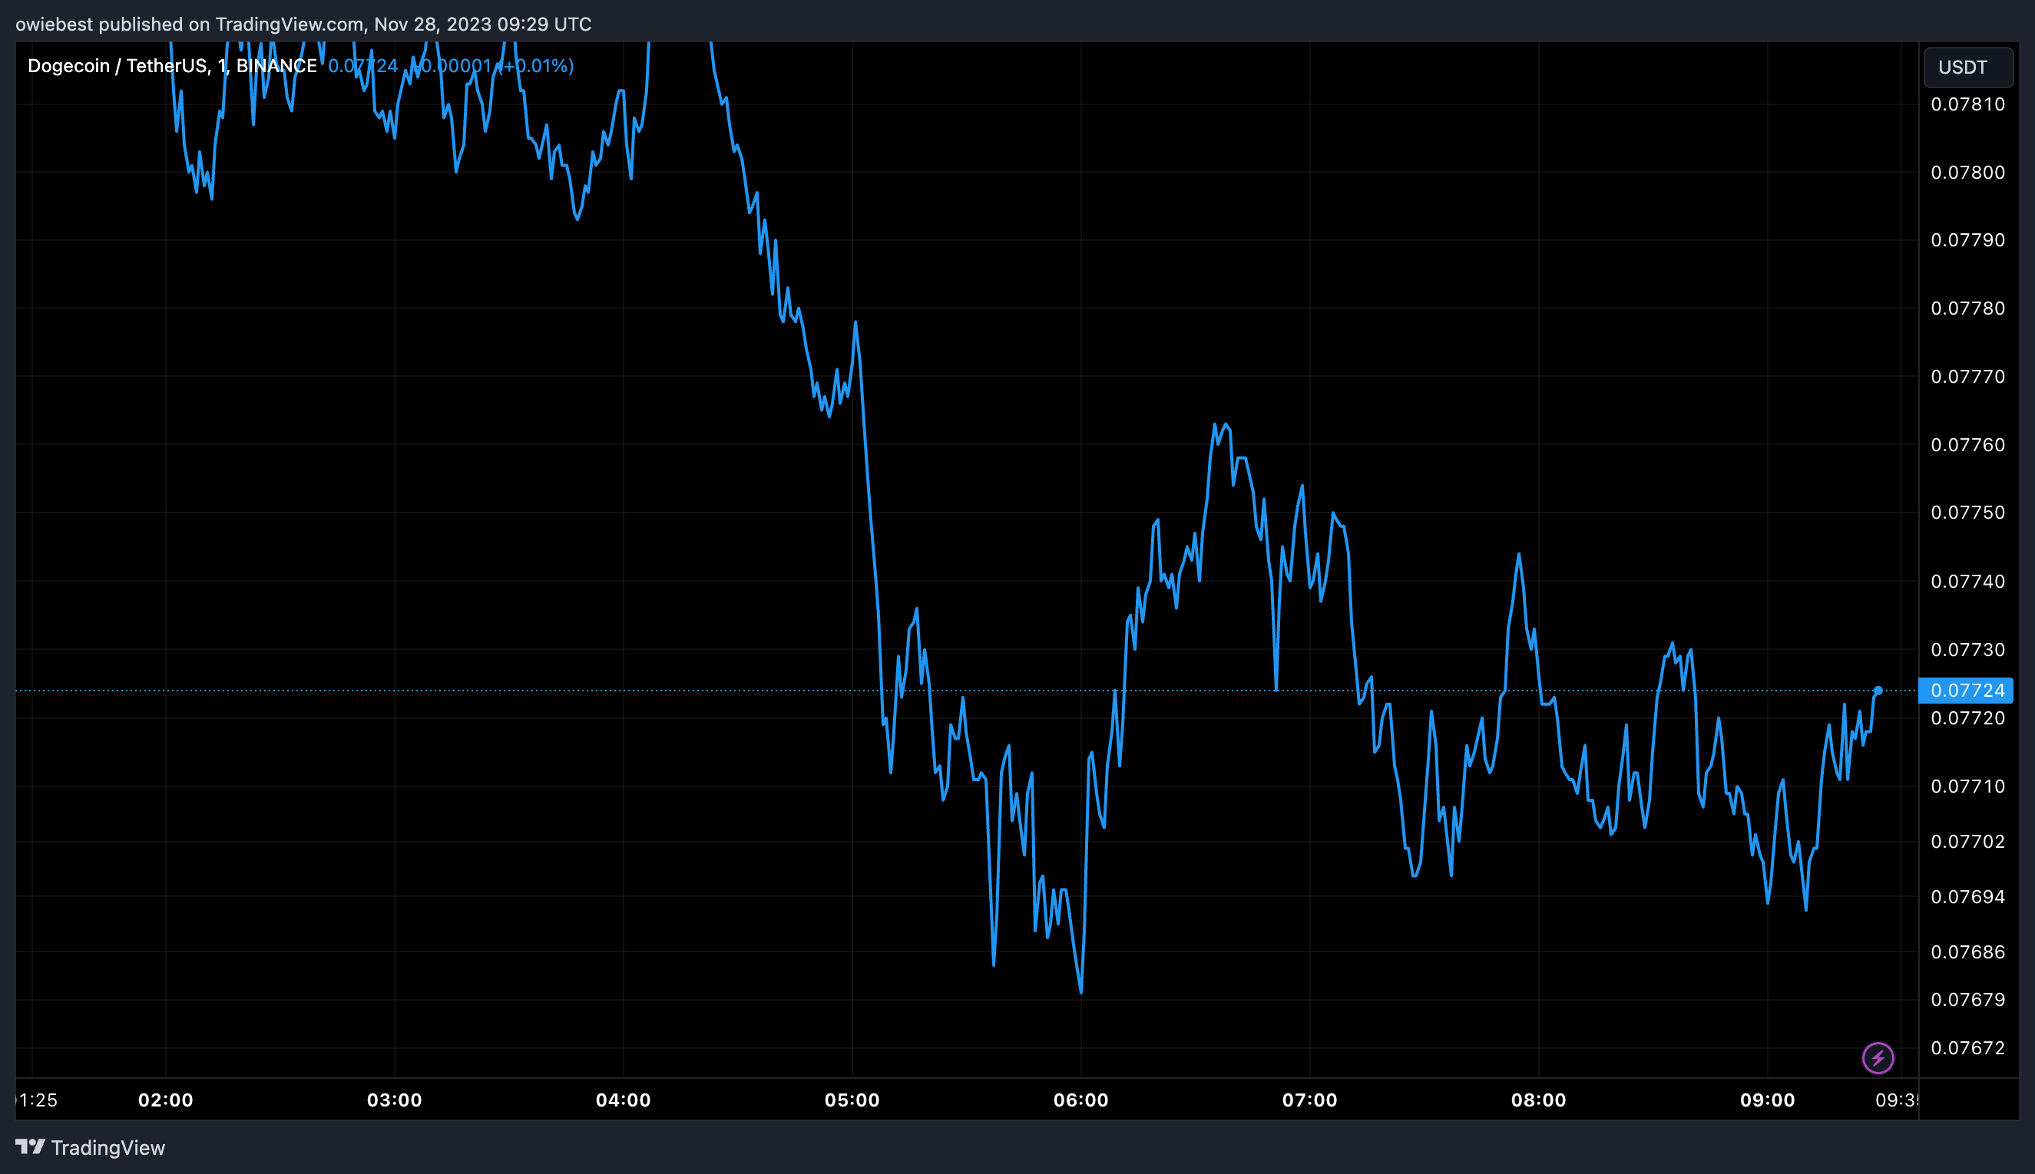Click the TradingView text at bottom
This screenshot has width=2035, height=1174.
108,1147
